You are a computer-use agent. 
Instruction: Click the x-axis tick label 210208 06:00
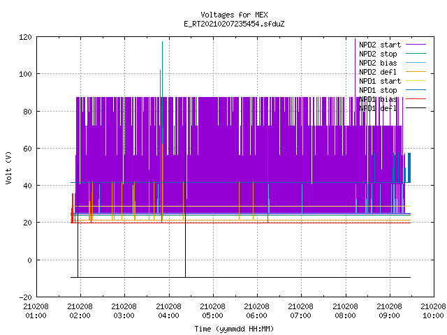click(257, 311)
